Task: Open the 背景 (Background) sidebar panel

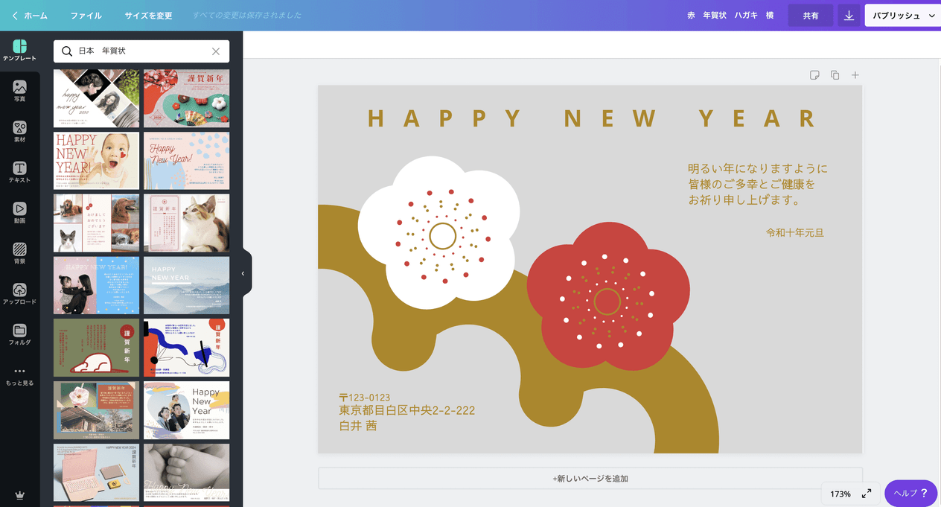Action: click(19, 254)
